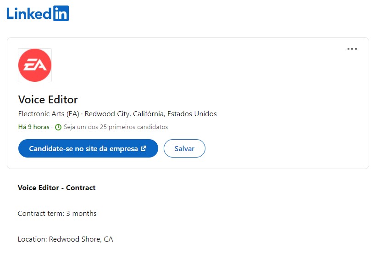This screenshot has width=376, height=254.
Task: Click the "Contract term: 3 months" line
Action: pyautogui.click(x=57, y=214)
